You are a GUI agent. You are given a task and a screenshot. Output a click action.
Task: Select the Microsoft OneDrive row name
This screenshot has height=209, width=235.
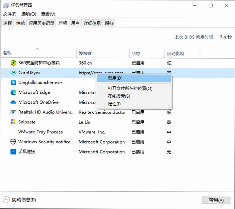pyautogui.click(x=38, y=102)
